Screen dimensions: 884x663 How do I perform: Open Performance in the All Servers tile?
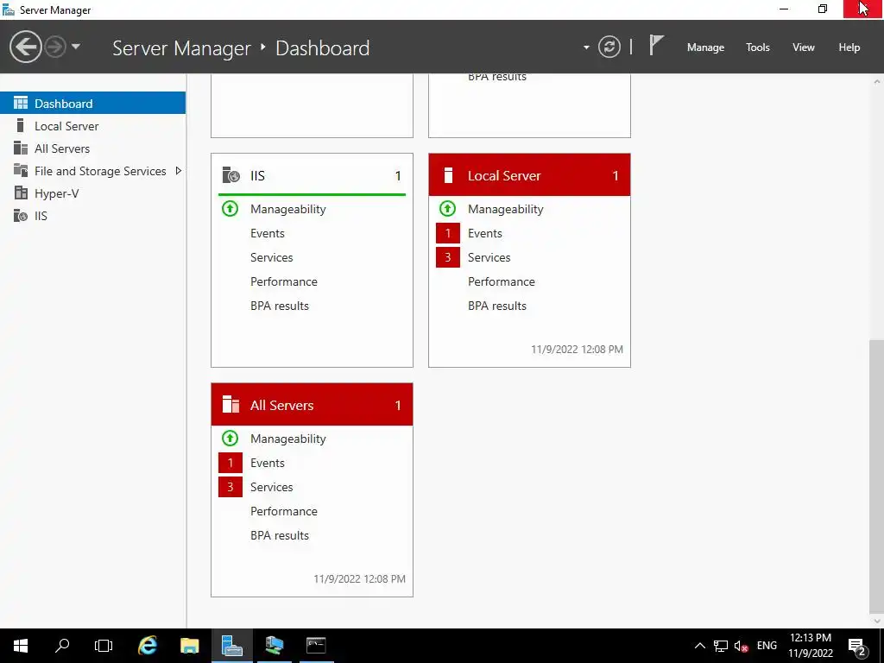click(x=283, y=511)
